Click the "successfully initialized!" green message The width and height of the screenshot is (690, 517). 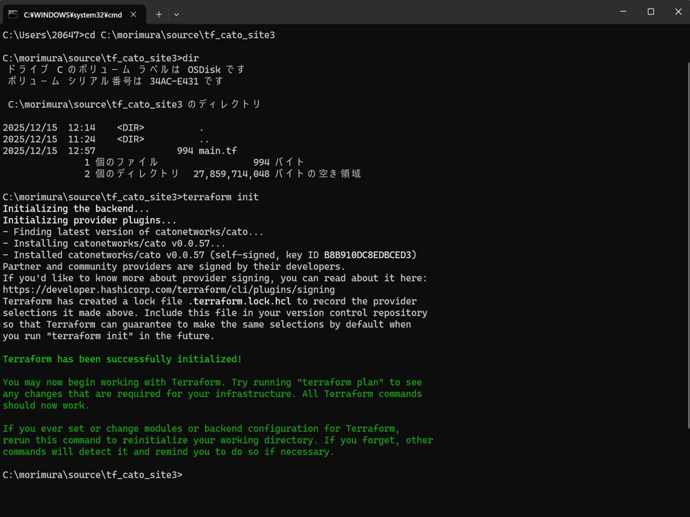click(174, 359)
